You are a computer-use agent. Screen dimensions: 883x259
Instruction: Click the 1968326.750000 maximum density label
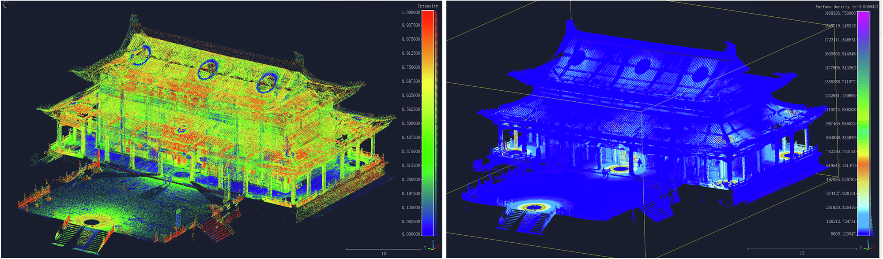tap(839, 13)
